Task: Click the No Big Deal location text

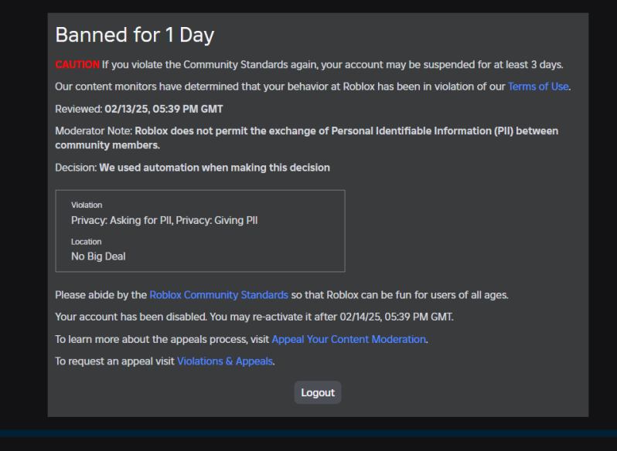Action: click(x=98, y=256)
